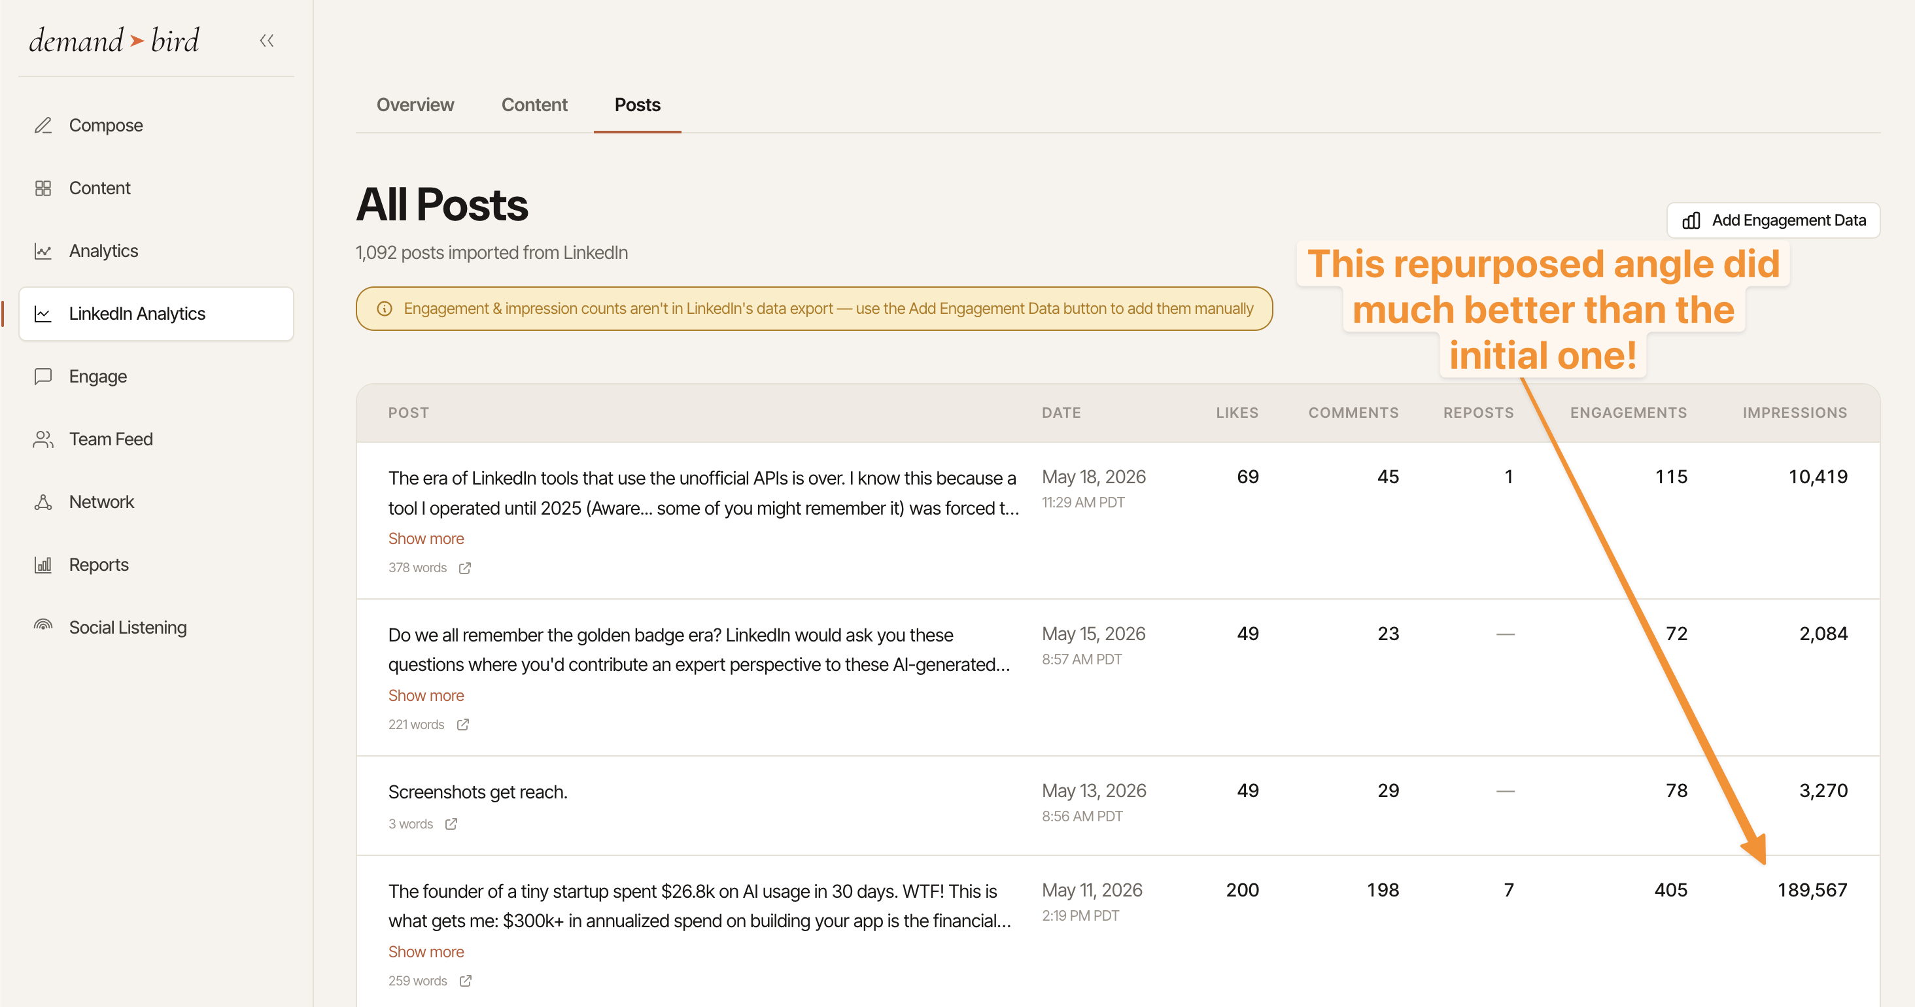This screenshot has width=1915, height=1007.
Task: Select the Posts tab
Action: point(637,105)
